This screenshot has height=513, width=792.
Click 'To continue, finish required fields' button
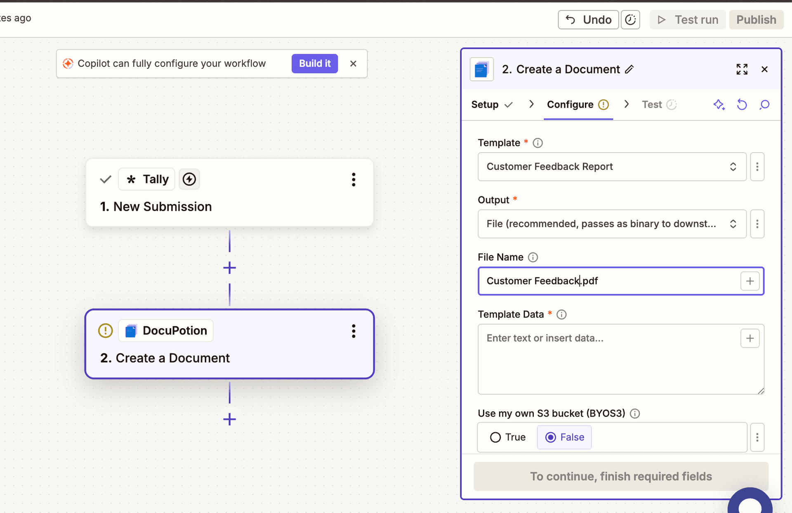621,476
